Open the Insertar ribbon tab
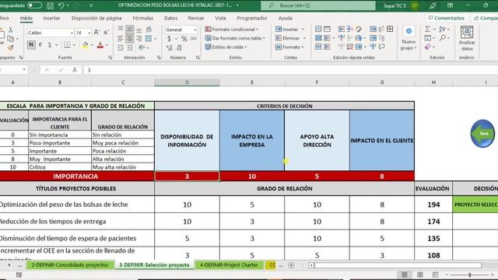 point(51,18)
